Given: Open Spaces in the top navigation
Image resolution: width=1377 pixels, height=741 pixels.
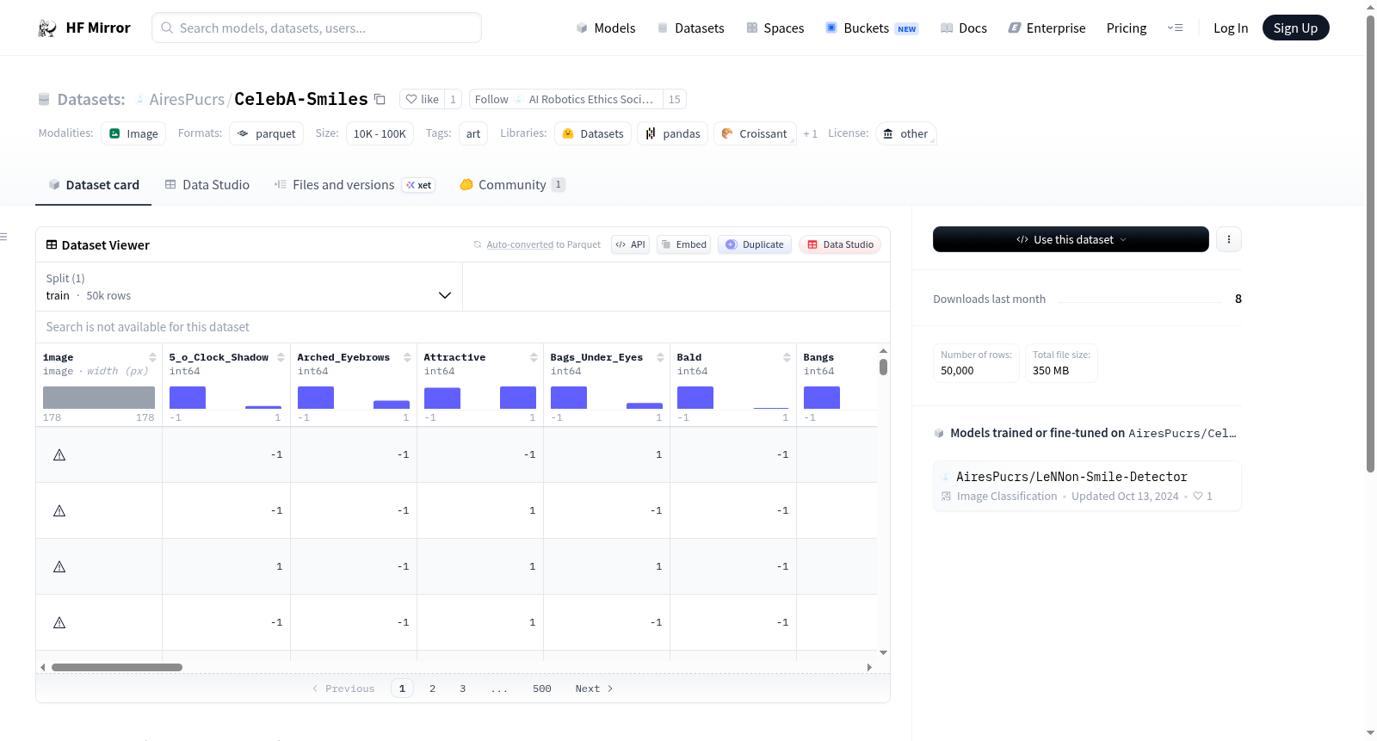Looking at the screenshot, I should pyautogui.click(x=775, y=28).
